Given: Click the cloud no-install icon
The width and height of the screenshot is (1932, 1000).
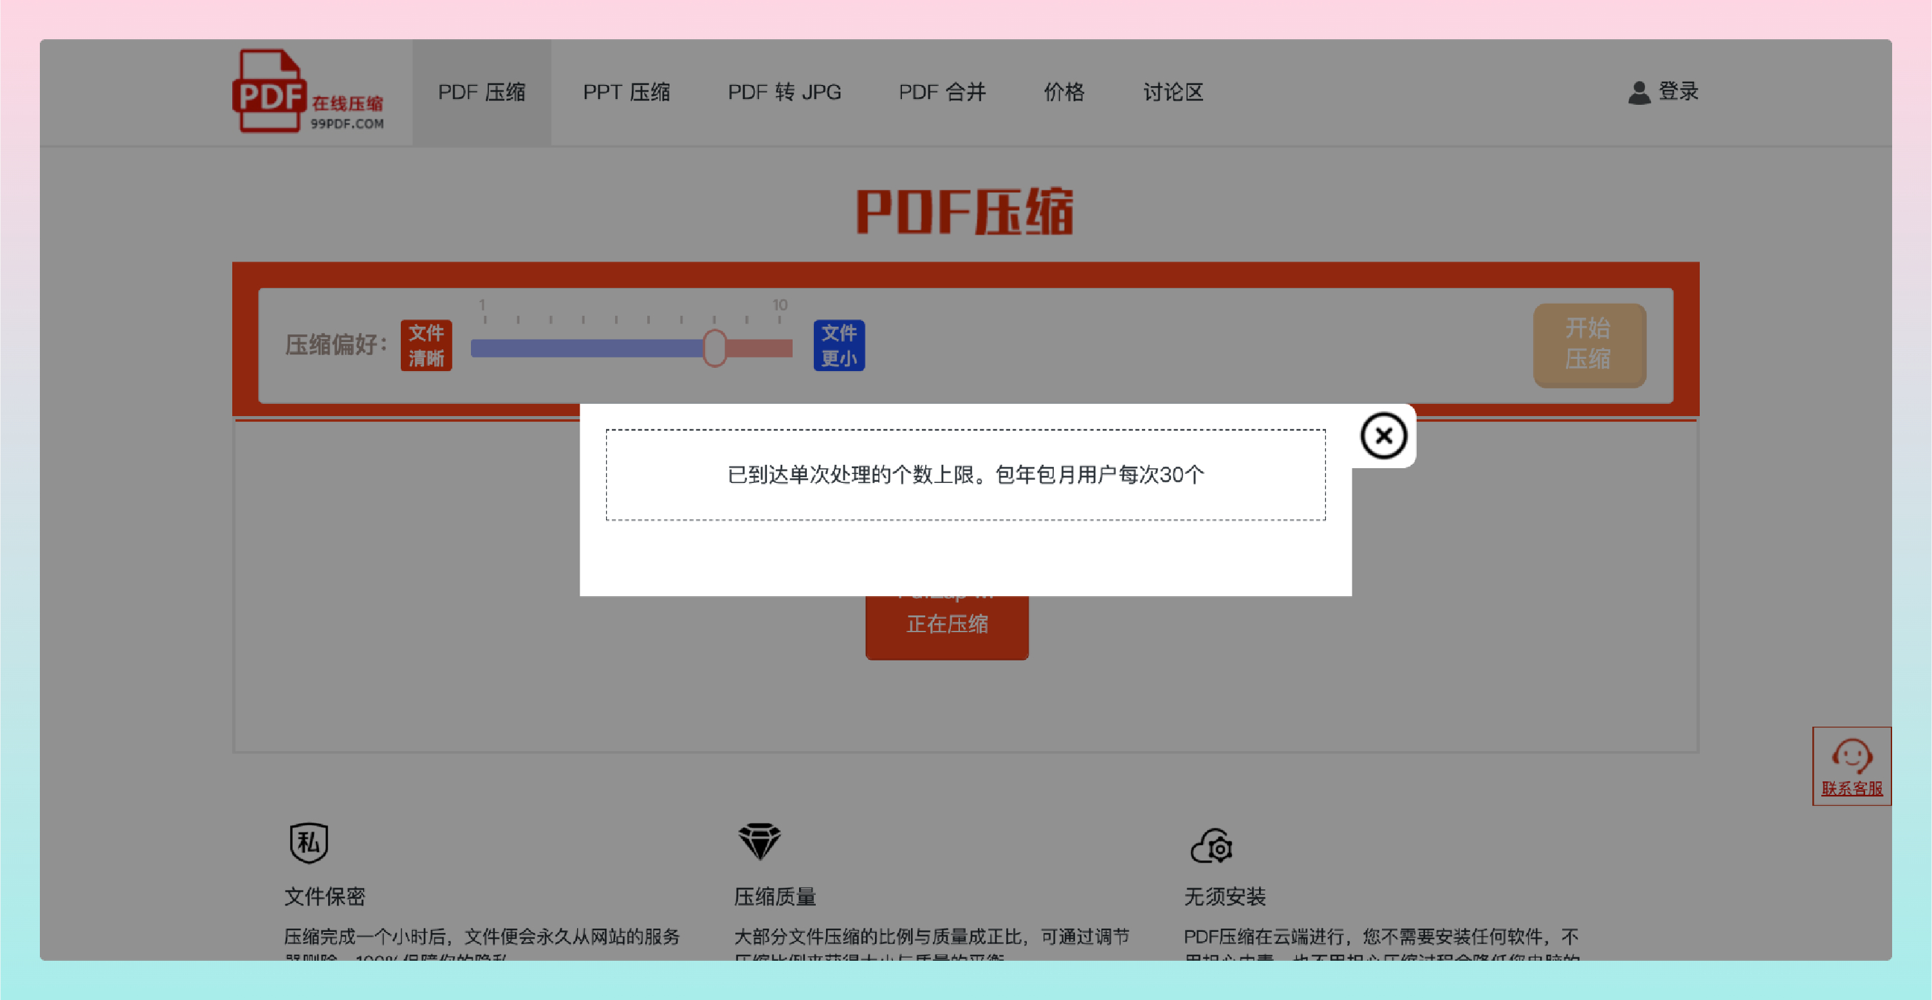Looking at the screenshot, I should click(1212, 846).
